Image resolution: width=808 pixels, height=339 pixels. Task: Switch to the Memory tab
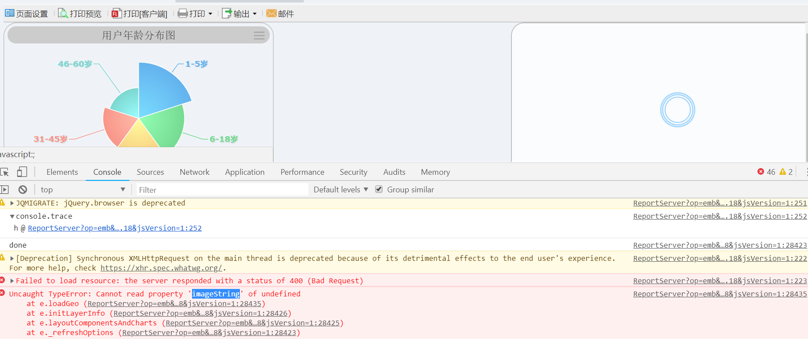tap(435, 172)
